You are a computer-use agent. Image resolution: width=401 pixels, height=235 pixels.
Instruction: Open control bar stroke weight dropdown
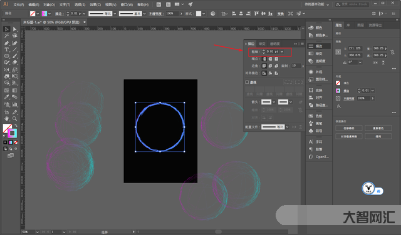tap(84, 14)
